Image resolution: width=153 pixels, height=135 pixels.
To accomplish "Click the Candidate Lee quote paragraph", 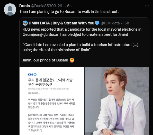I will coord(80,47).
